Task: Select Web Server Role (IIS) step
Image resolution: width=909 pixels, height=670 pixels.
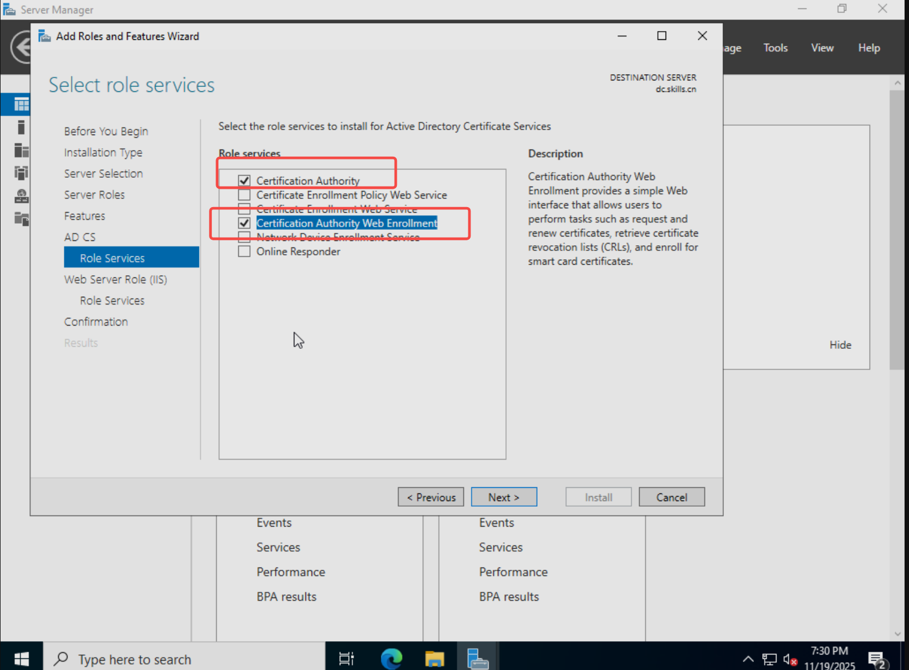Action: point(115,279)
